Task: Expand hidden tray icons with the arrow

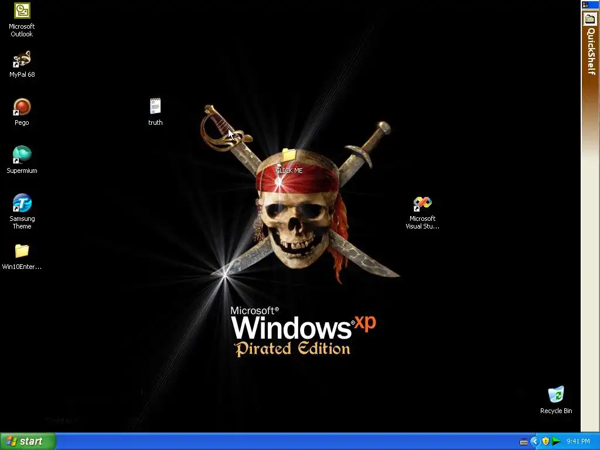Action: [x=534, y=442]
